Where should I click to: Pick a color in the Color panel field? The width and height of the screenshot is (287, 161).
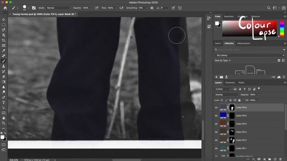pos(249,28)
